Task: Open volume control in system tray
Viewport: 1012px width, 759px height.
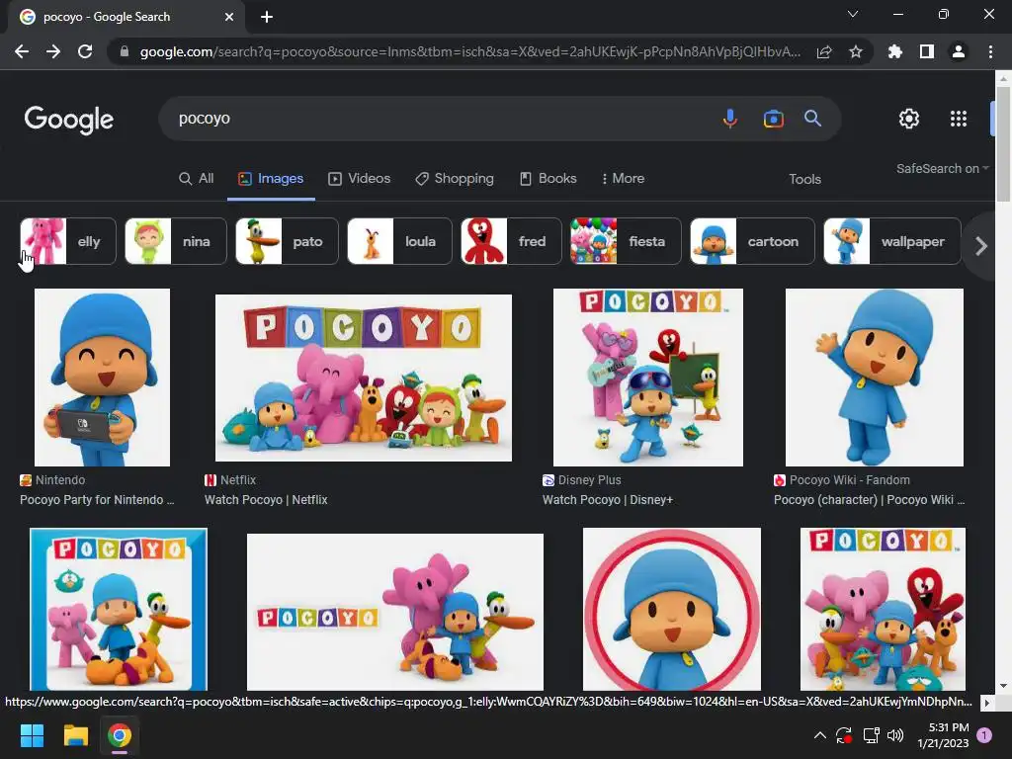Action: [x=895, y=735]
